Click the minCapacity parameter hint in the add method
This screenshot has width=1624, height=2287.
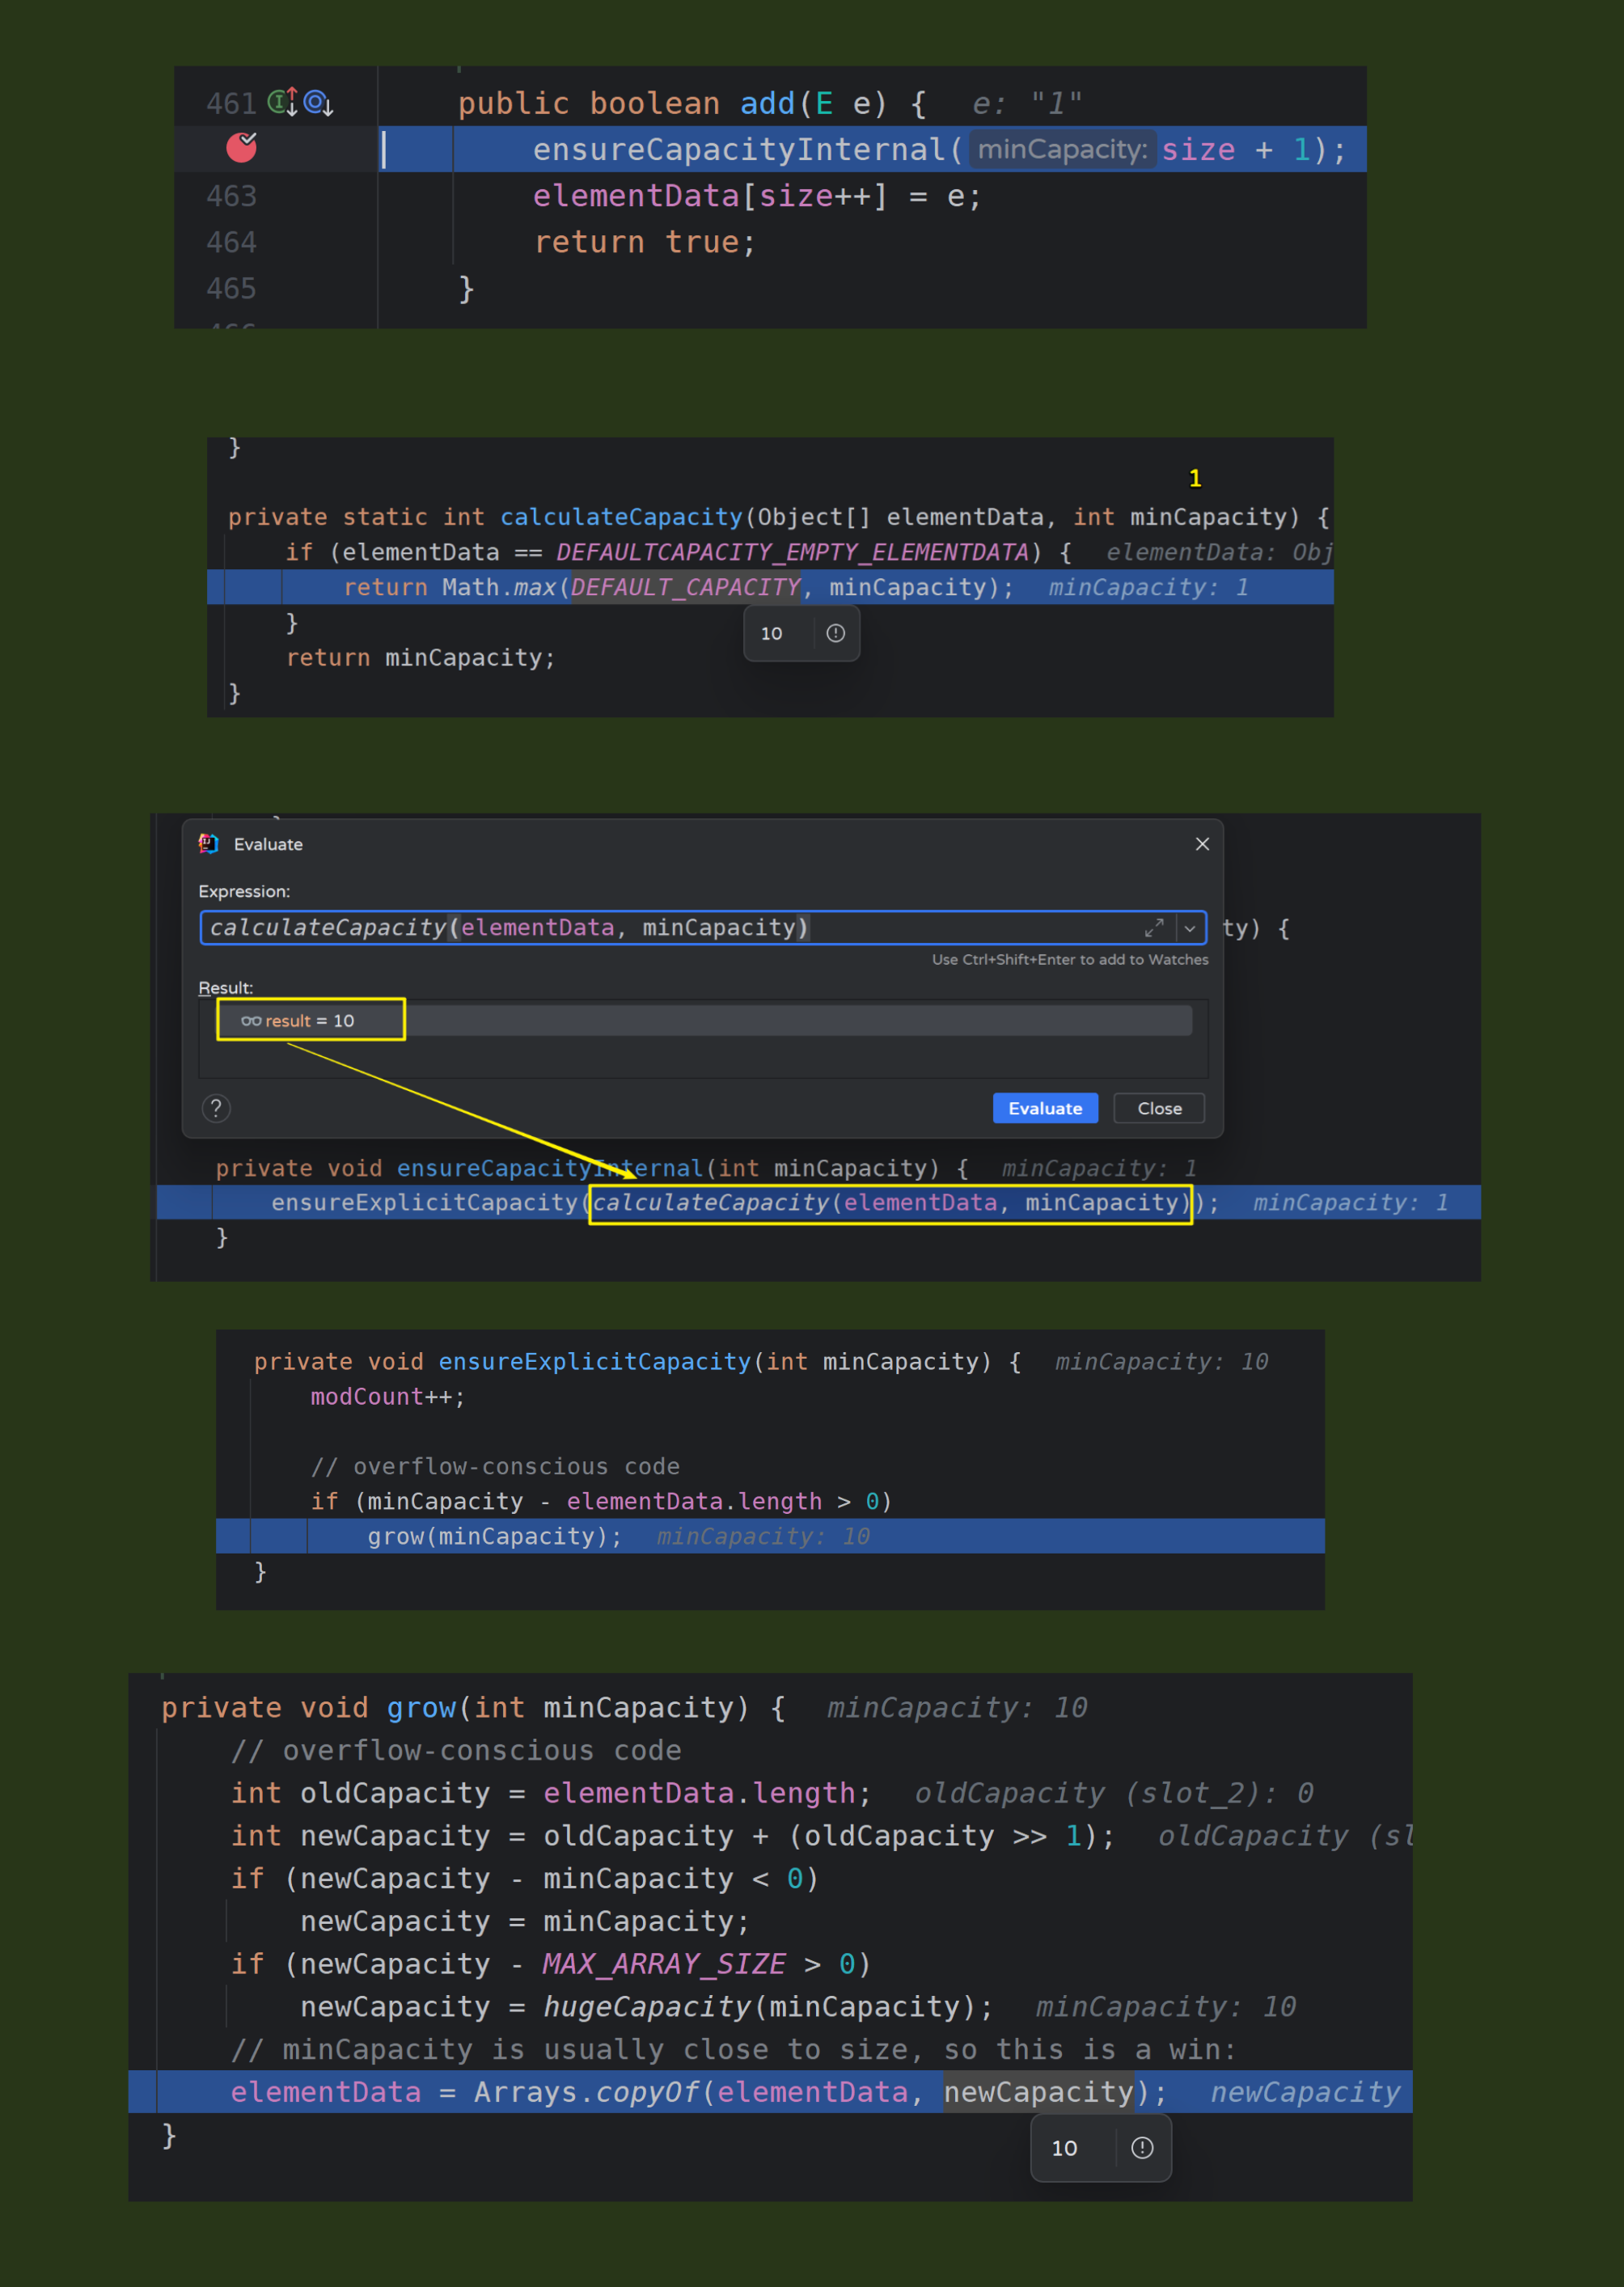1062,150
